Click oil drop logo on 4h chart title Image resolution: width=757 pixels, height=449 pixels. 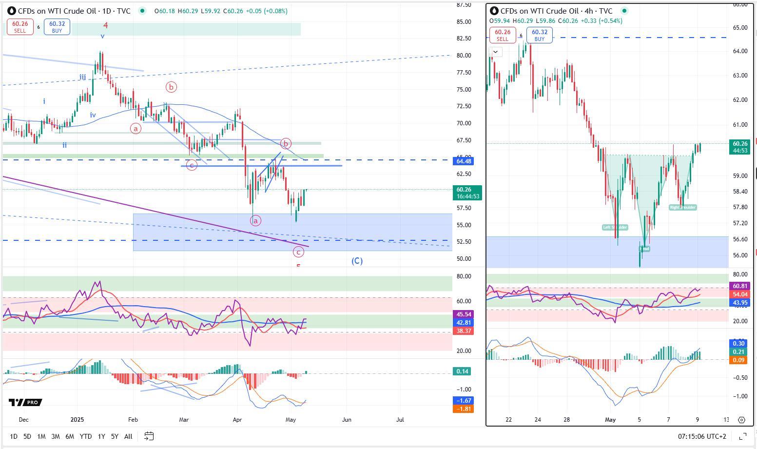coord(494,11)
